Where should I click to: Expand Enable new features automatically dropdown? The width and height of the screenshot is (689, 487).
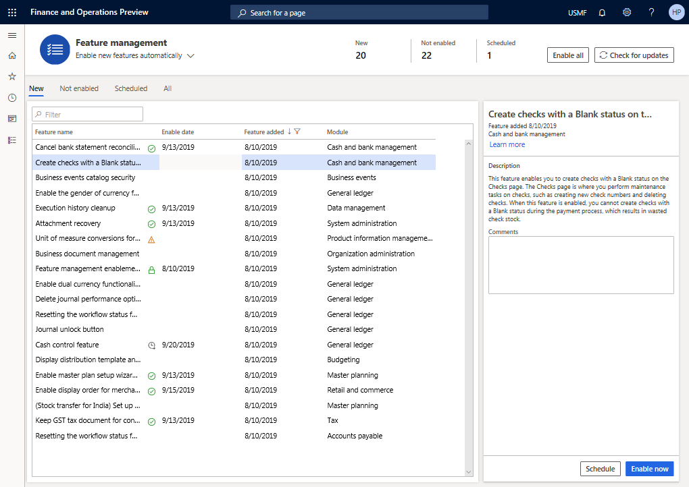(190, 56)
